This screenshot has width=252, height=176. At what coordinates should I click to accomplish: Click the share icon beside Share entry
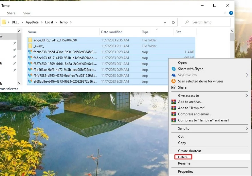pos(173,87)
